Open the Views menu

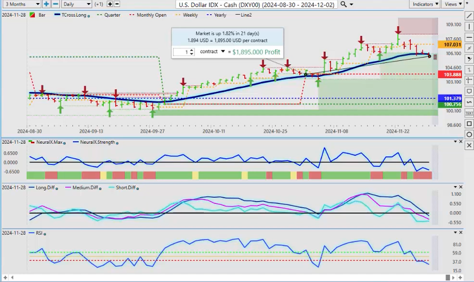tap(452, 4)
